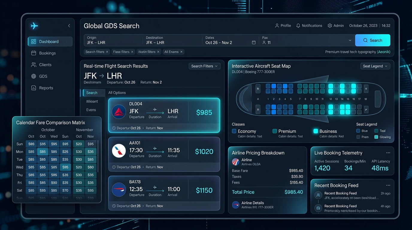412x230 pixels.
Task: Click the Glowing seat legend swatch
Action: click(376, 137)
